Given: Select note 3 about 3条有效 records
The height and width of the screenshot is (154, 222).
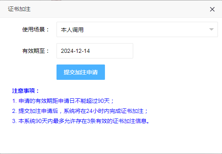Looking at the screenshot, I should [x=81, y=121].
